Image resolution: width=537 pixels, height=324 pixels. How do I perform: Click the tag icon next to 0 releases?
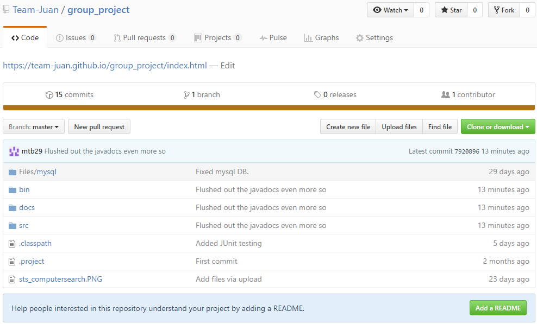tap(317, 95)
